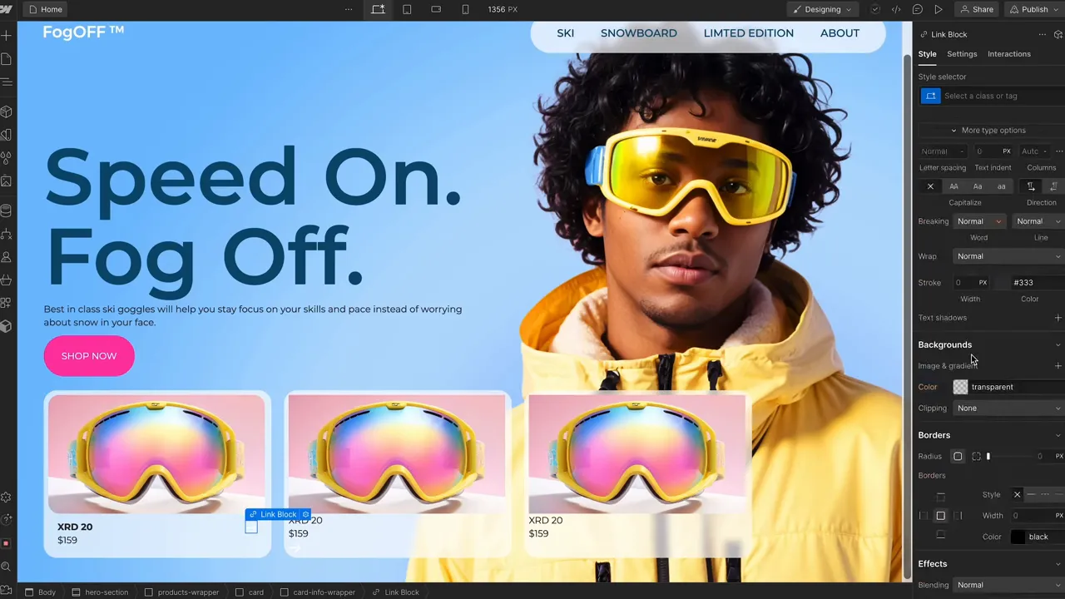Open the Blending dropdown
This screenshot has width=1065, height=599.
[x=1008, y=586]
